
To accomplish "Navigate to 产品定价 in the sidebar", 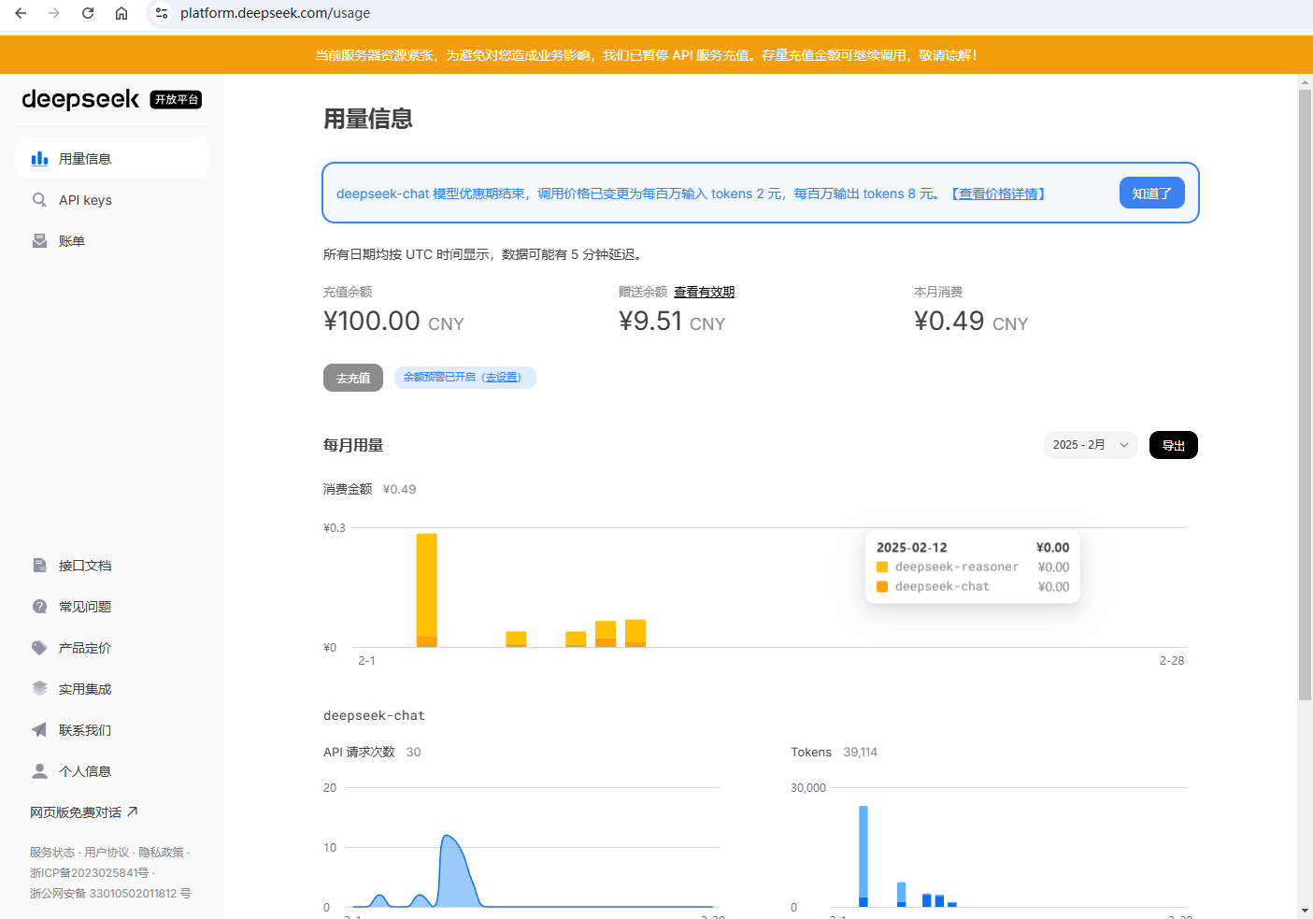I will (x=112, y=648).
